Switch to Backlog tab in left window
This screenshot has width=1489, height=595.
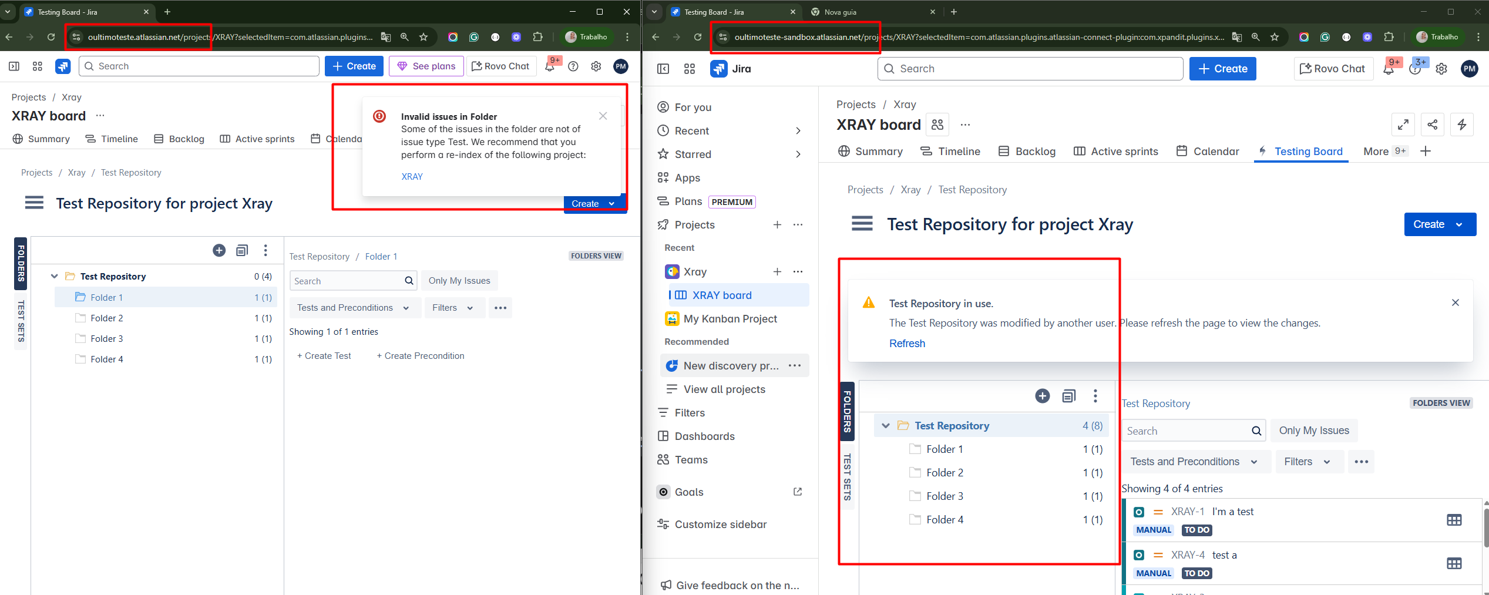[x=179, y=139]
